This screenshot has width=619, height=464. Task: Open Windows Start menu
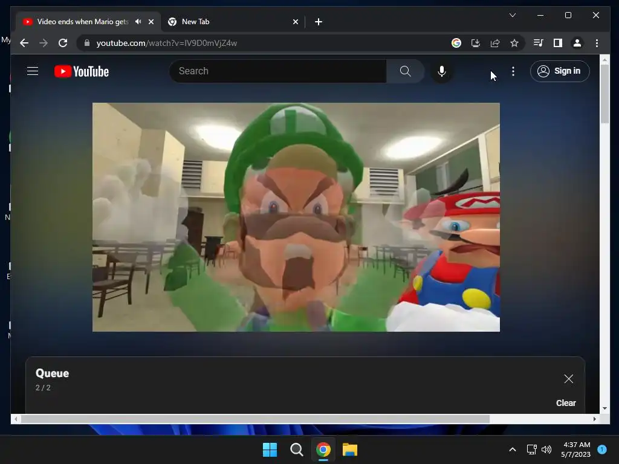(270, 449)
